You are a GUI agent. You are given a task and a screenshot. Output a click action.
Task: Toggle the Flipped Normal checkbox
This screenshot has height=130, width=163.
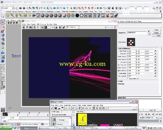[128, 79]
